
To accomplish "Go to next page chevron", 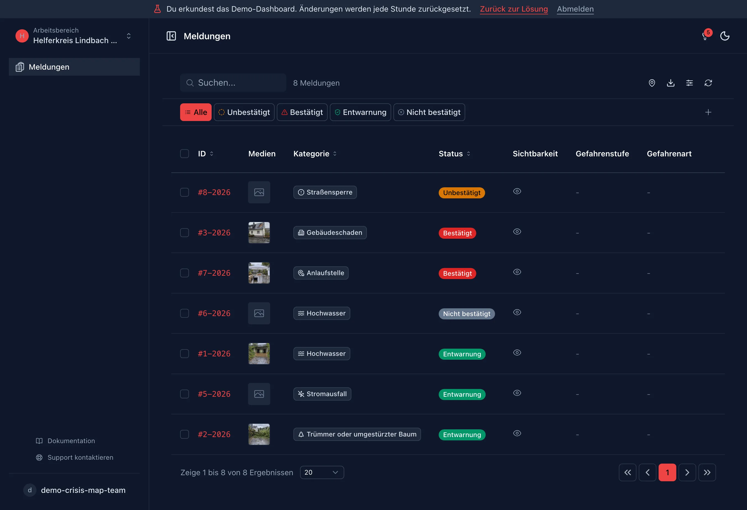I will (x=687, y=472).
